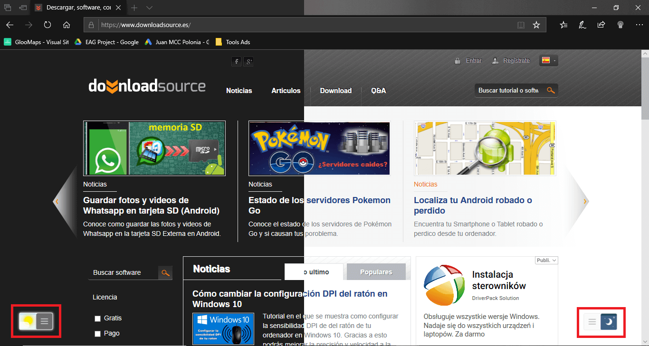Click the downloadsource logo

tap(147, 86)
